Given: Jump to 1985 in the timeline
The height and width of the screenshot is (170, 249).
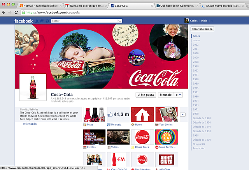Looking at the screenshot, I should click(196, 88).
